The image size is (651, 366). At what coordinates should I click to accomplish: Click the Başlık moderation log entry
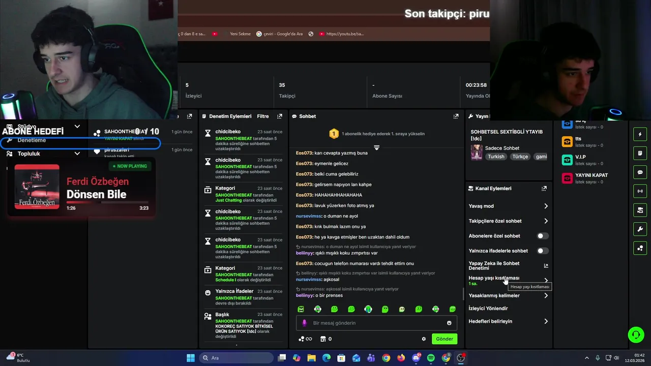[244, 326]
